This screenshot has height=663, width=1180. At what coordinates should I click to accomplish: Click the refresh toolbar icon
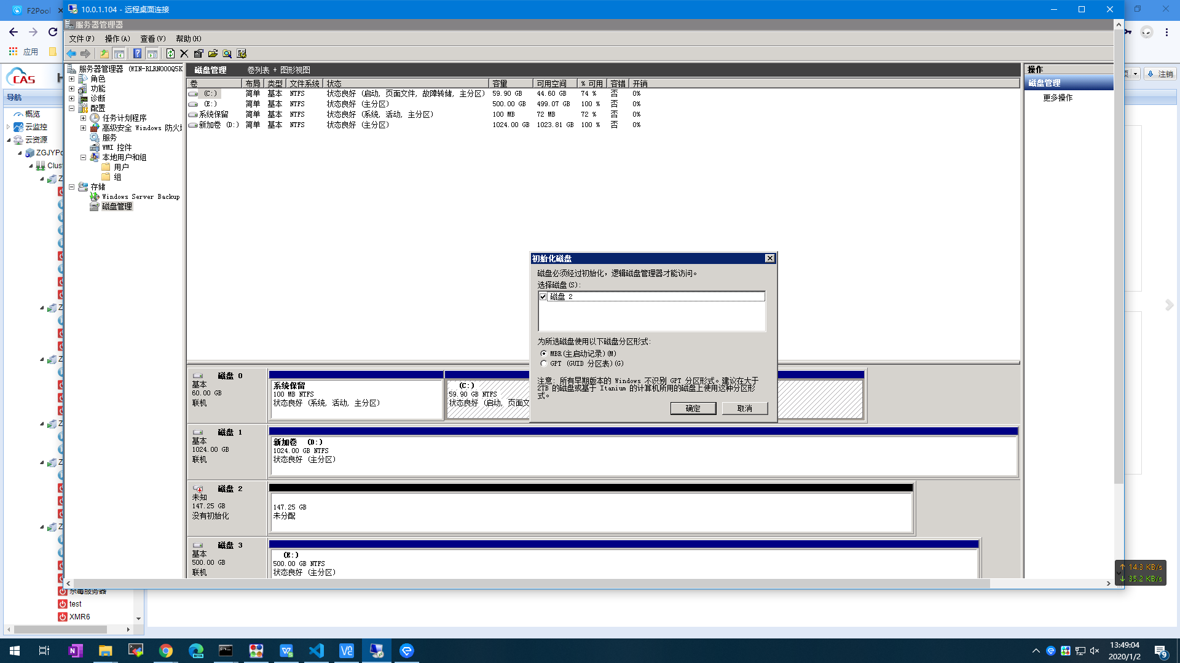click(x=170, y=54)
